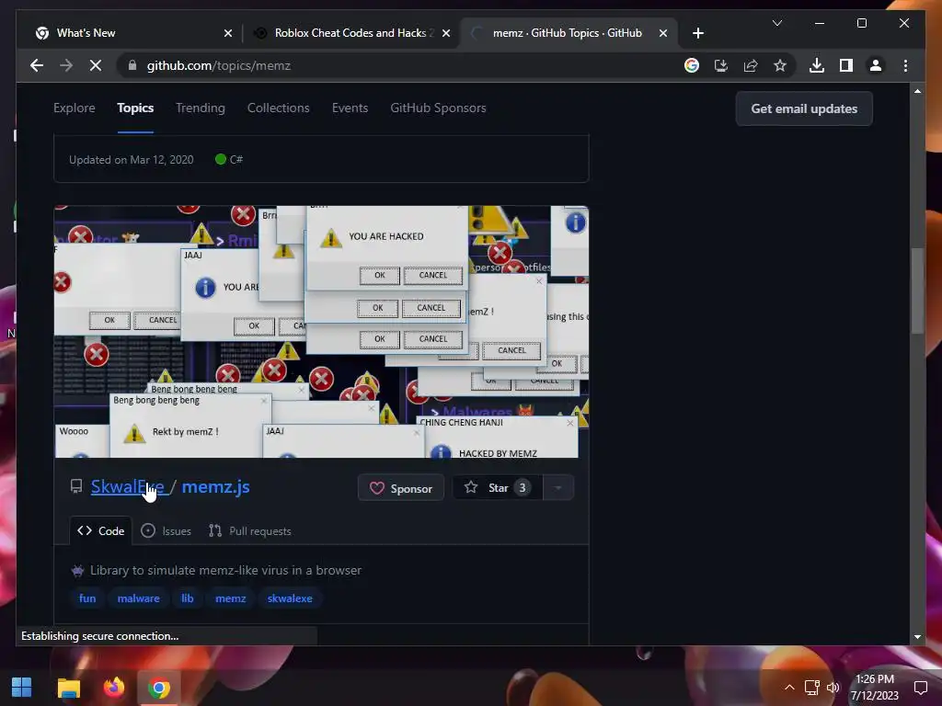The image size is (942, 706).
Task: View site info via lock icon
Action: click(132, 65)
